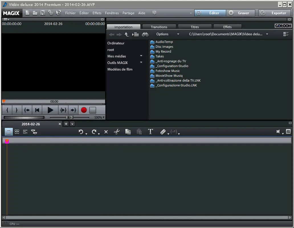Switch to storyboard mode
The height and width of the screenshot is (228, 294).
coord(9,132)
